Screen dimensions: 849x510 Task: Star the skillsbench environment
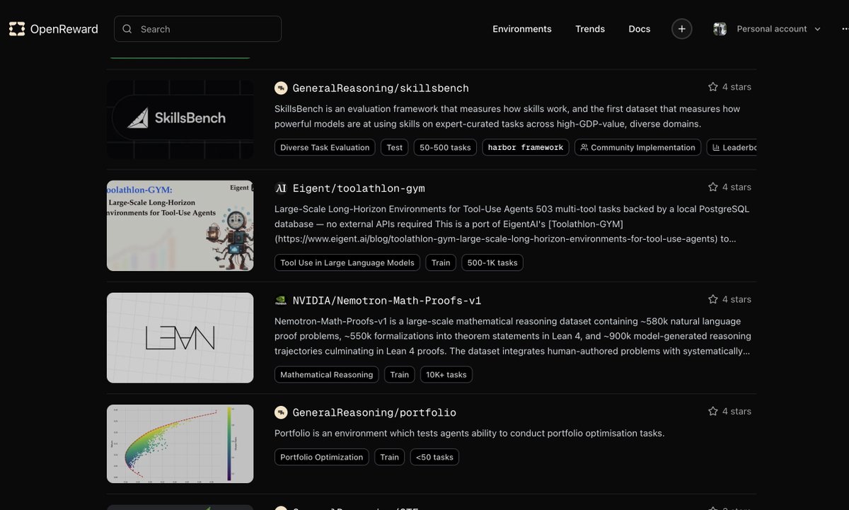coord(713,87)
